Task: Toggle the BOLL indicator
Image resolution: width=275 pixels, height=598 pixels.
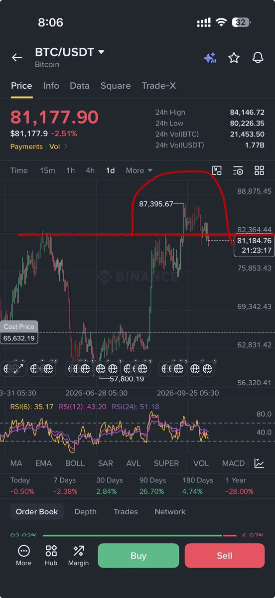Action: [x=75, y=463]
